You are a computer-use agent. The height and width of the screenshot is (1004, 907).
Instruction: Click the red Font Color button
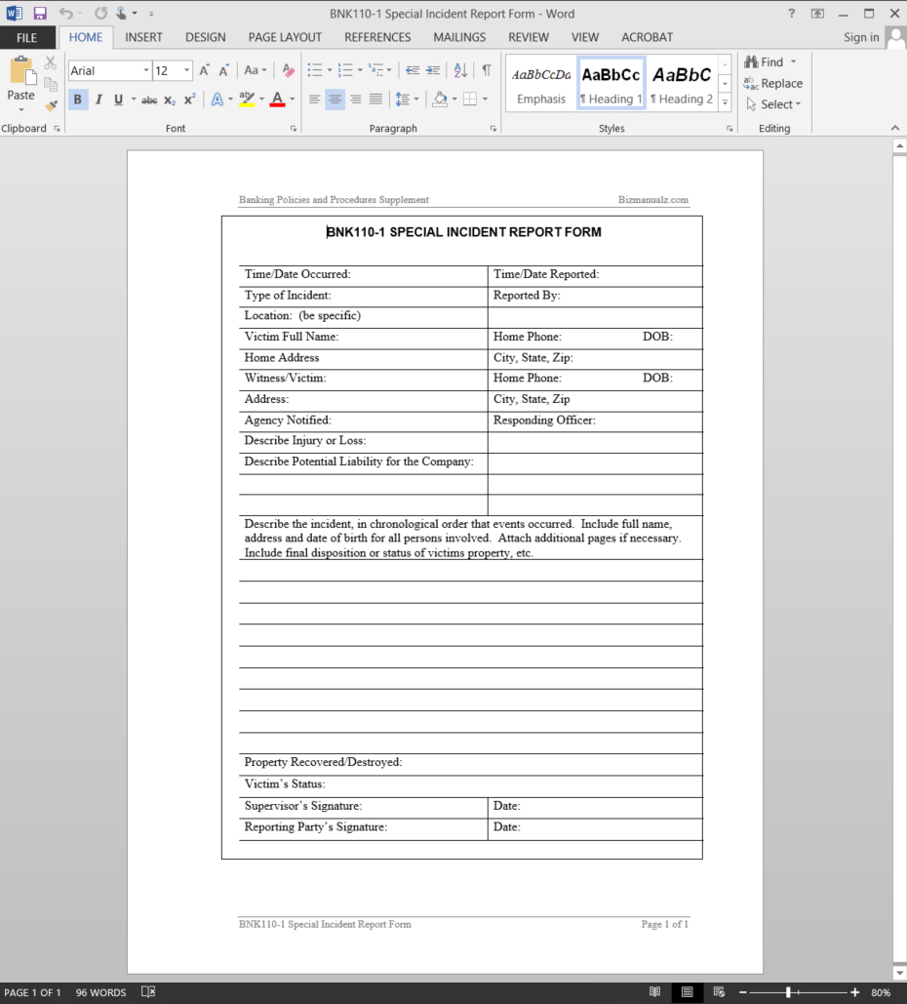click(277, 100)
